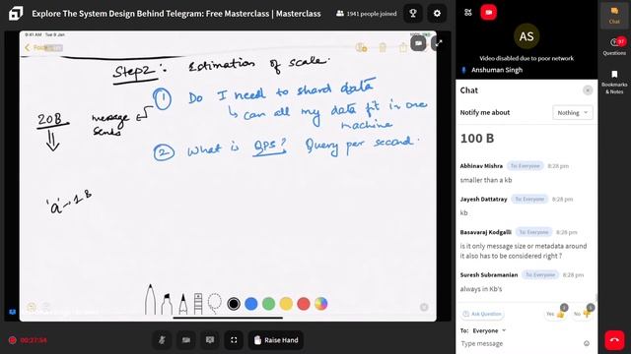This screenshot has width=631, height=354.
Task: Open the settings gear icon
Action: click(x=437, y=13)
